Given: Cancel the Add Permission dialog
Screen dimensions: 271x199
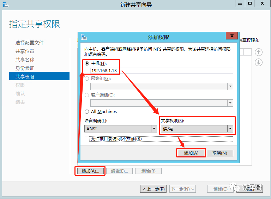Looking at the screenshot, I should (x=220, y=153).
